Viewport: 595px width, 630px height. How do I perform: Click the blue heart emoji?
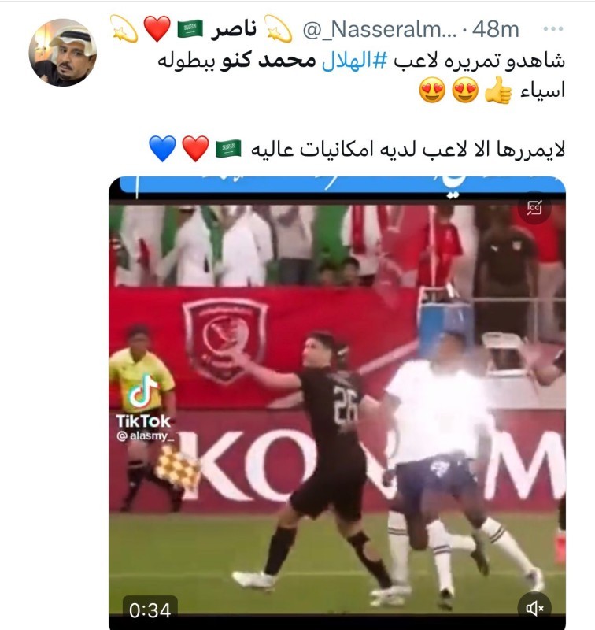162,148
